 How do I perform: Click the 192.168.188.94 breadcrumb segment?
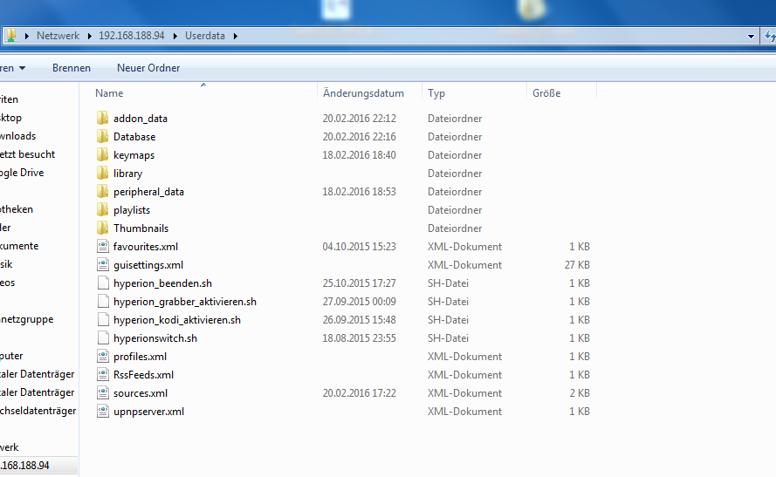pyautogui.click(x=131, y=37)
